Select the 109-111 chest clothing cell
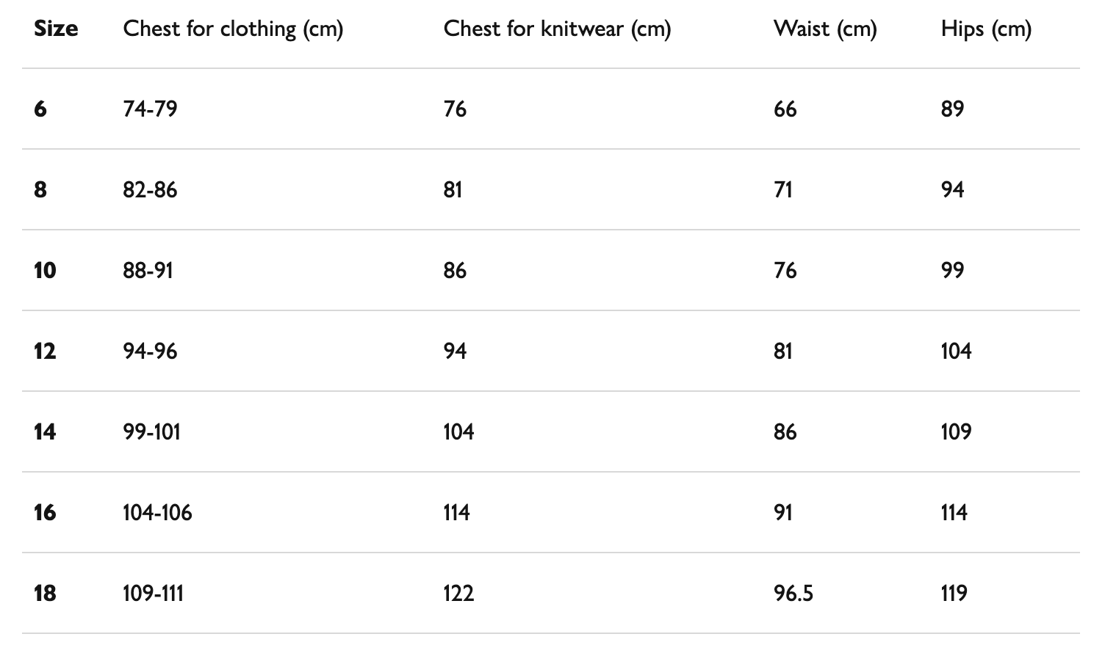The image size is (1105, 656). [153, 594]
